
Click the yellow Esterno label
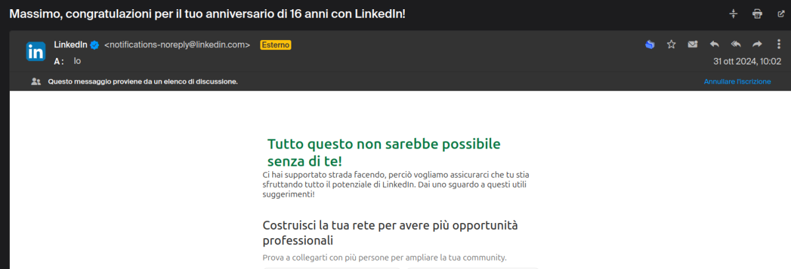tap(276, 45)
